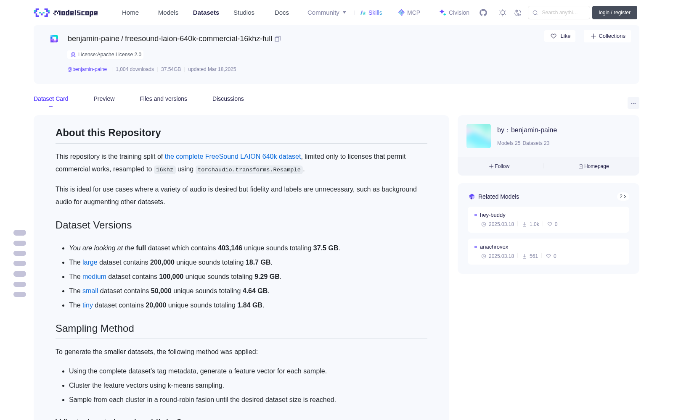Open the complete FreeSound LAION 640k dataset link

tap(233, 156)
